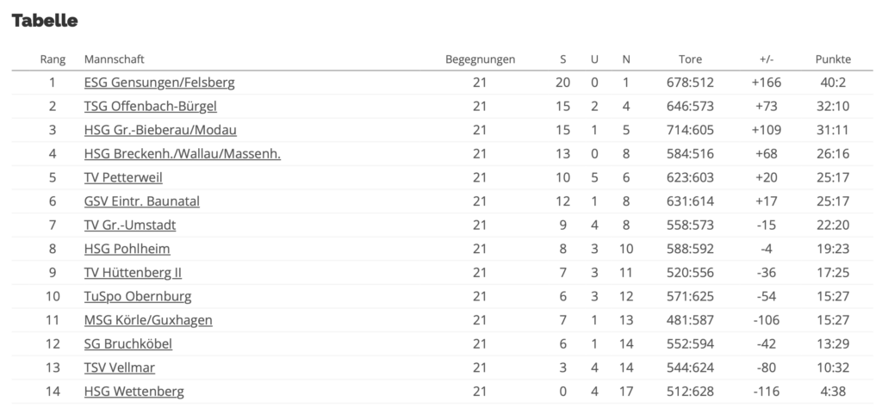Click the Rang column header

coord(53,59)
